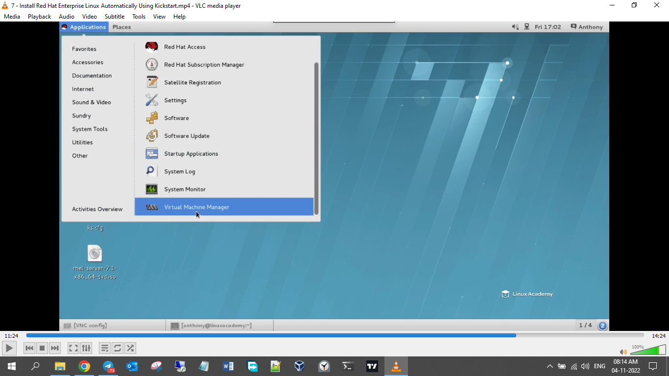This screenshot has height=376, width=669.
Task: Switch to anthony@linuxacademy terminal window
Action: pyautogui.click(x=219, y=325)
